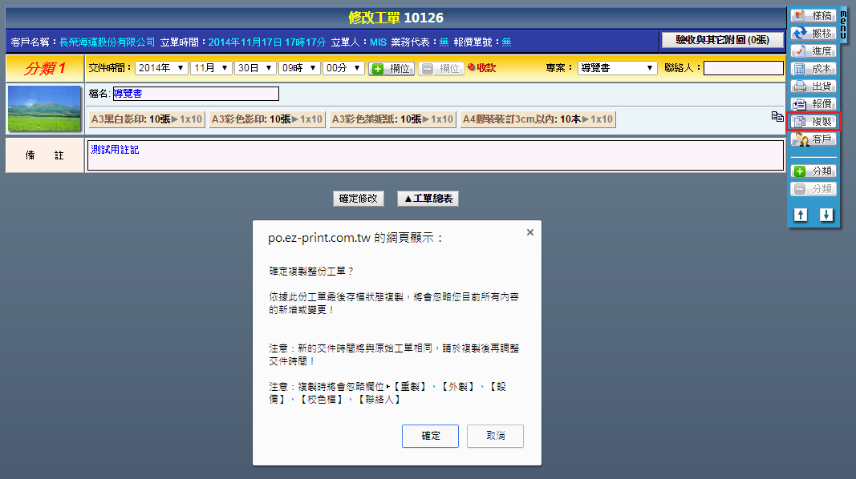Click the small copy icon in the item row
The height and width of the screenshot is (479, 856).
click(x=777, y=117)
